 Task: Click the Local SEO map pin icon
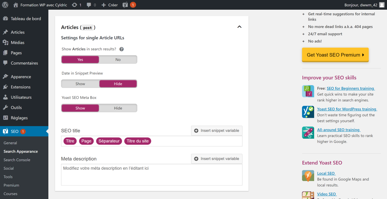coord(308,176)
